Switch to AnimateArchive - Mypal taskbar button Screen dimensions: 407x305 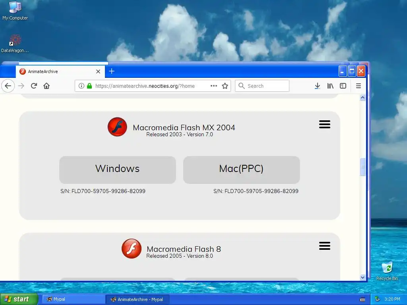click(138, 299)
